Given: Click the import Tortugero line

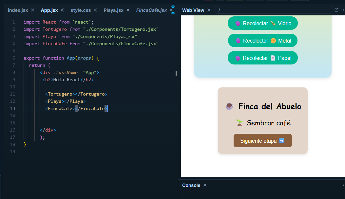Looking at the screenshot, I should [91, 29].
